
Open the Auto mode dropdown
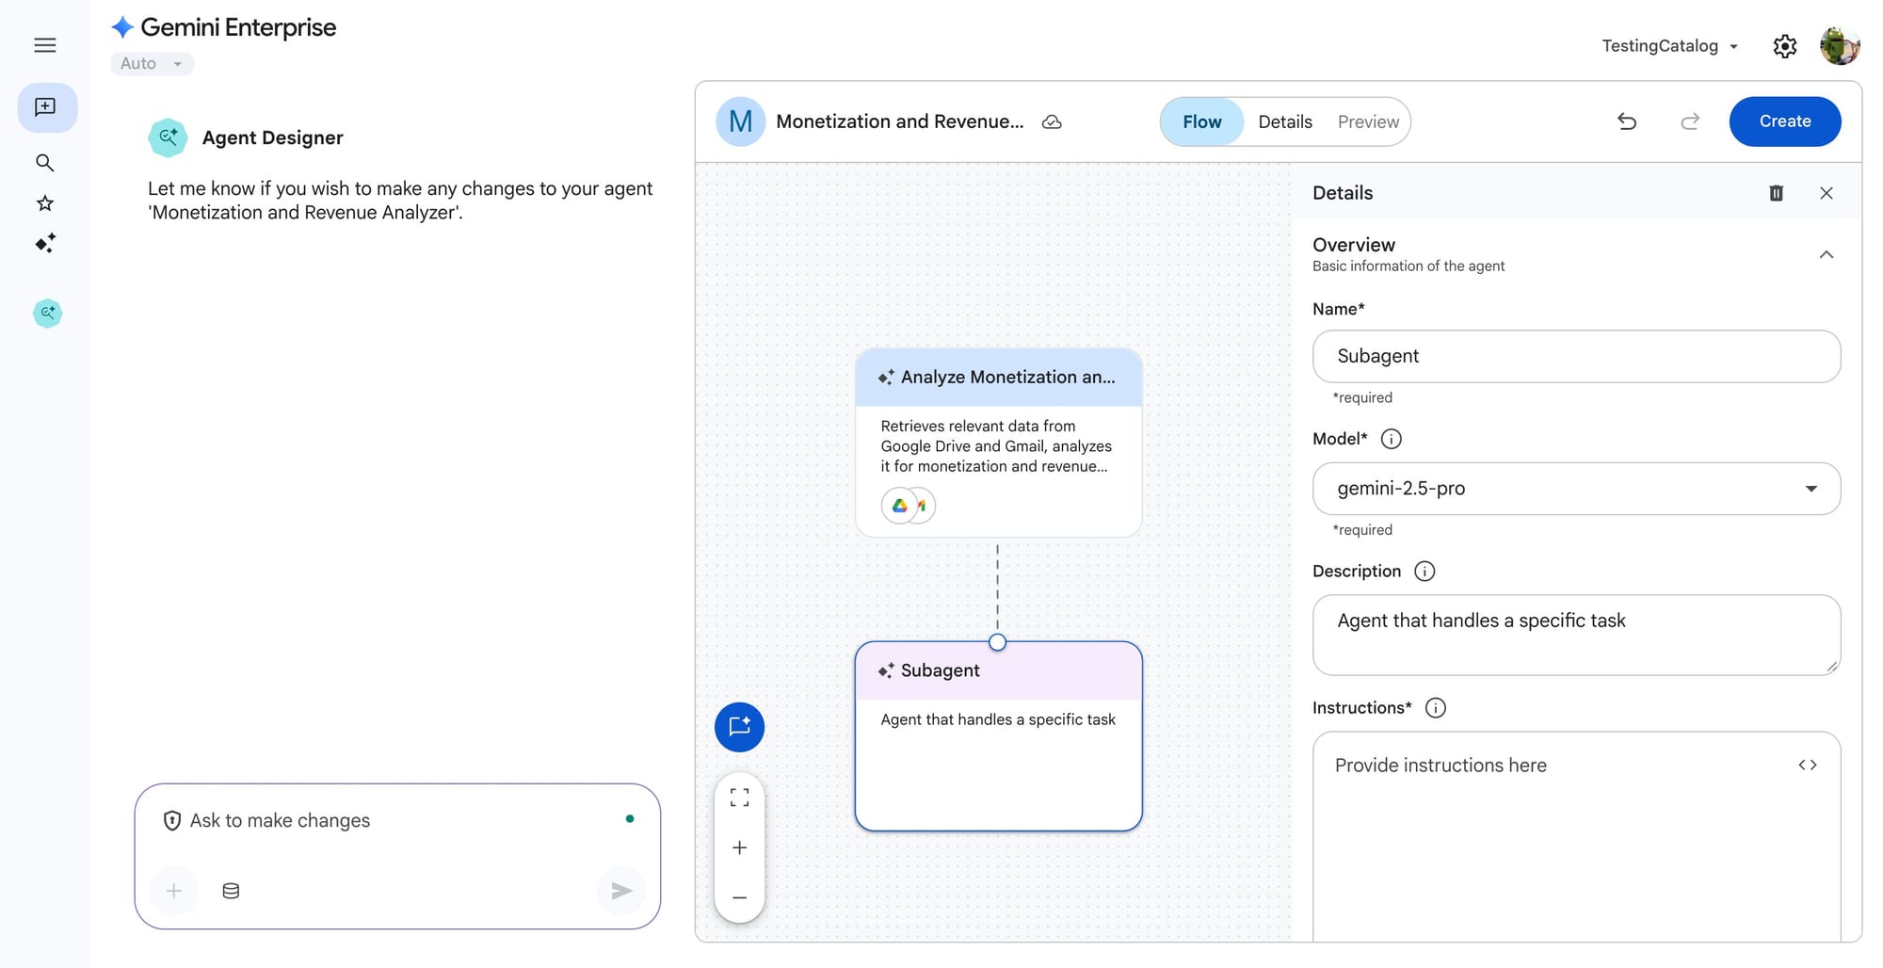pos(152,63)
